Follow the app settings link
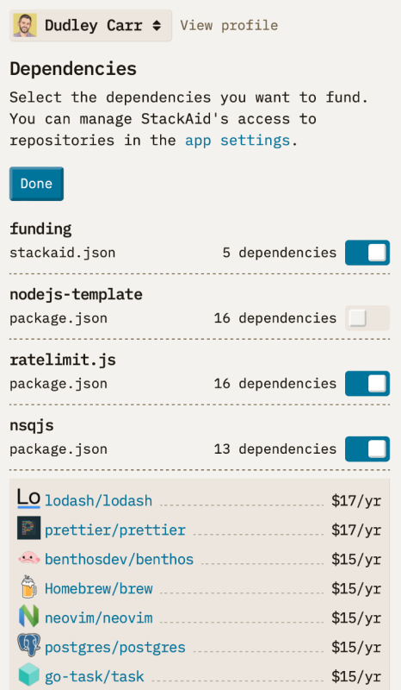The height and width of the screenshot is (690, 401). 238,141
